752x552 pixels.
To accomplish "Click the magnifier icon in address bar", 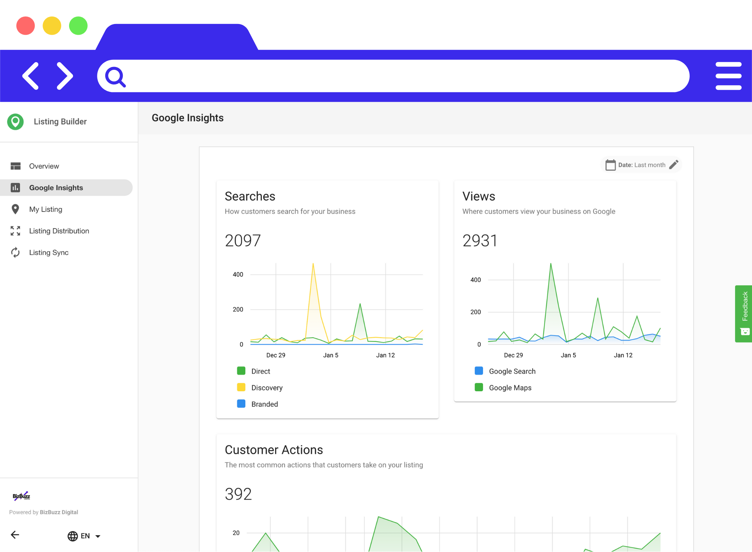I will pos(115,77).
